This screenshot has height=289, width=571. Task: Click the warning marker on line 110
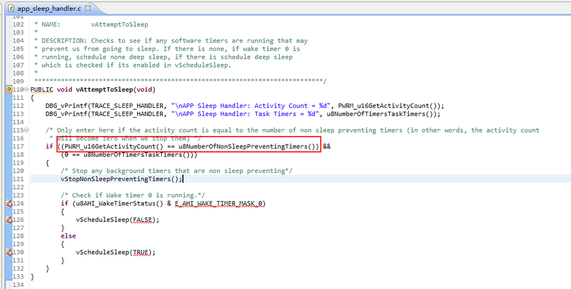point(9,90)
